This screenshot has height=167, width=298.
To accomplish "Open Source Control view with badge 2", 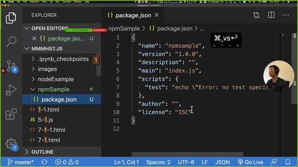I will coord(12,66).
